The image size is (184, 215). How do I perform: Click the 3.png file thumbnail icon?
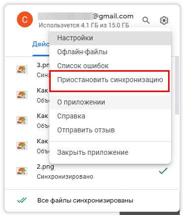[x=22, y=70]
